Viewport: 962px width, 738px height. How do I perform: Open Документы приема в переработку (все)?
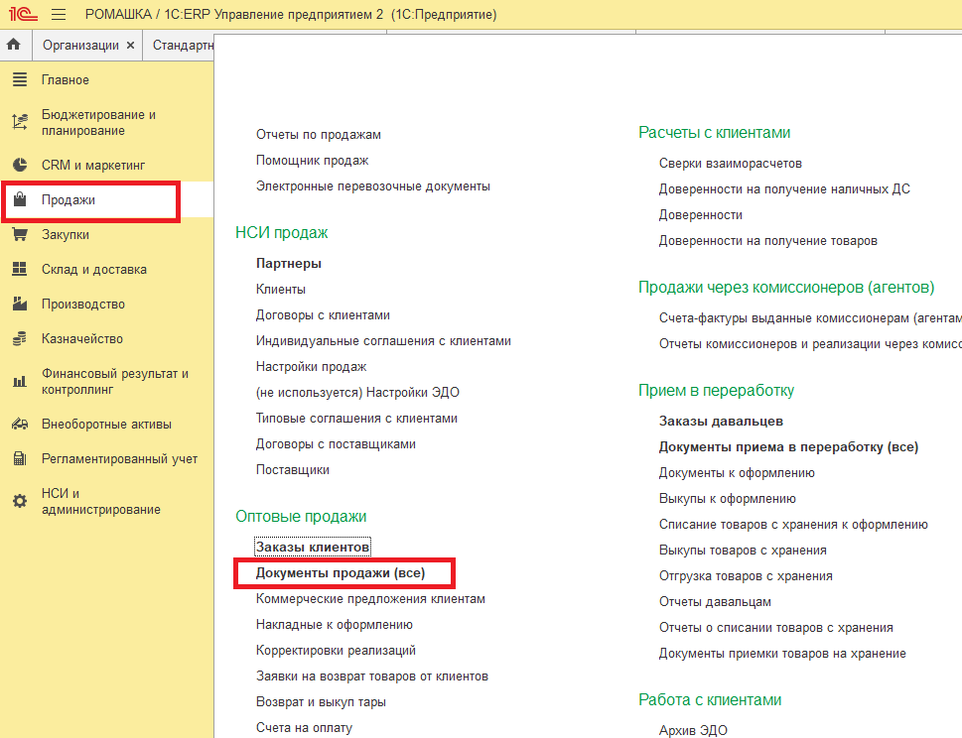pos(788,446)
